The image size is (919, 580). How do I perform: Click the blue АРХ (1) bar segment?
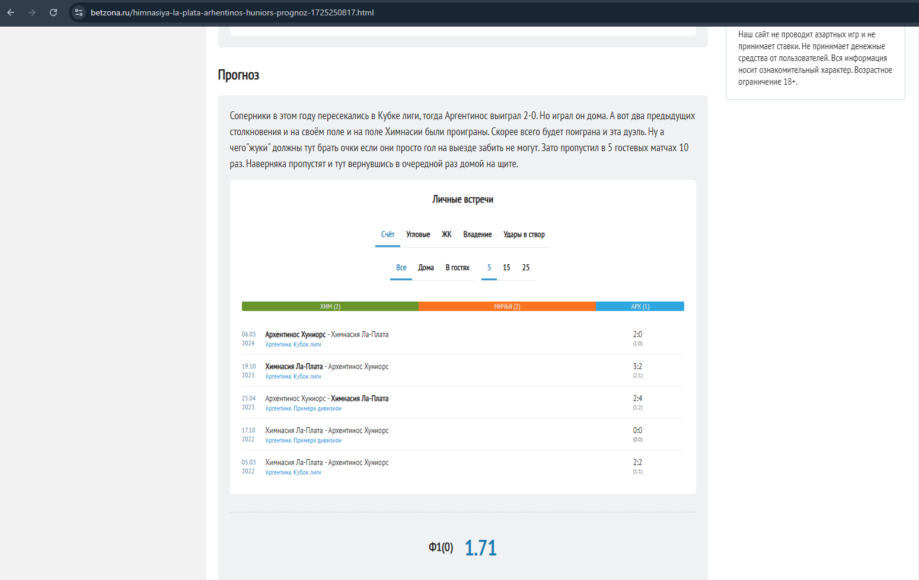640,306
